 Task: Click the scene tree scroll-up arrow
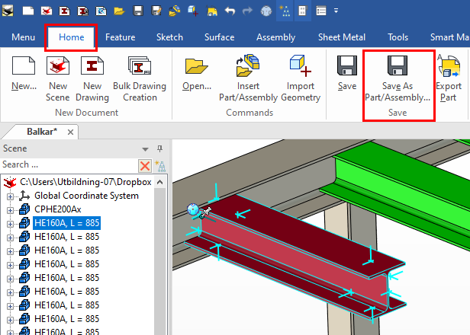click(x=160, y=182)
